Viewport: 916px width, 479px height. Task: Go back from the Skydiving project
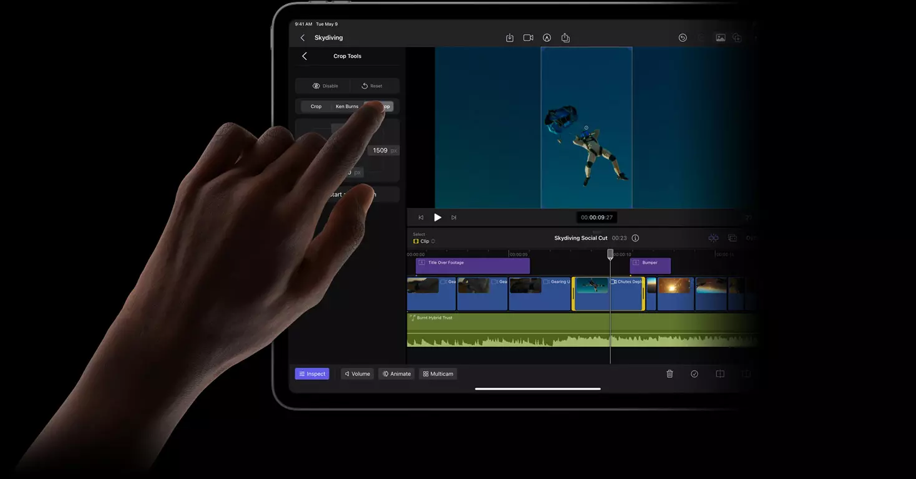tap(303, 38)
